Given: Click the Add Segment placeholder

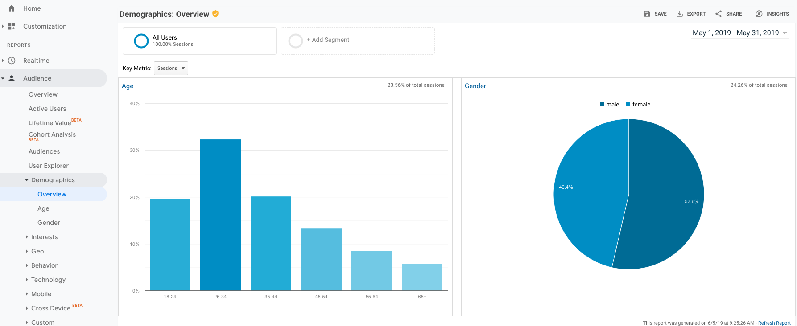Looking at the screenshot, I should coord(328,40).
